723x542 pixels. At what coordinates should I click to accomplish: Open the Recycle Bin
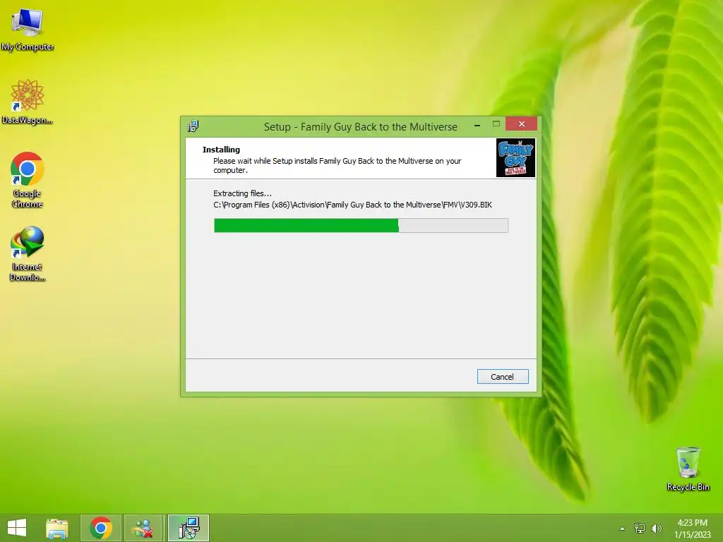click(688, 469)
